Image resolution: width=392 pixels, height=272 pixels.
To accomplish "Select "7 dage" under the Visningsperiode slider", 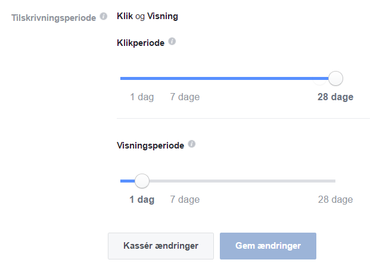I will pyautogui.click(x=185, y=200).
